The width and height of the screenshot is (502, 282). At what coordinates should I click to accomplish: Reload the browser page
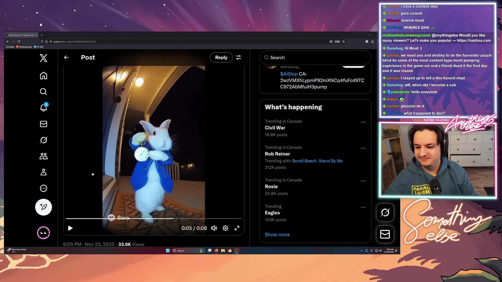tap(18, 42)
